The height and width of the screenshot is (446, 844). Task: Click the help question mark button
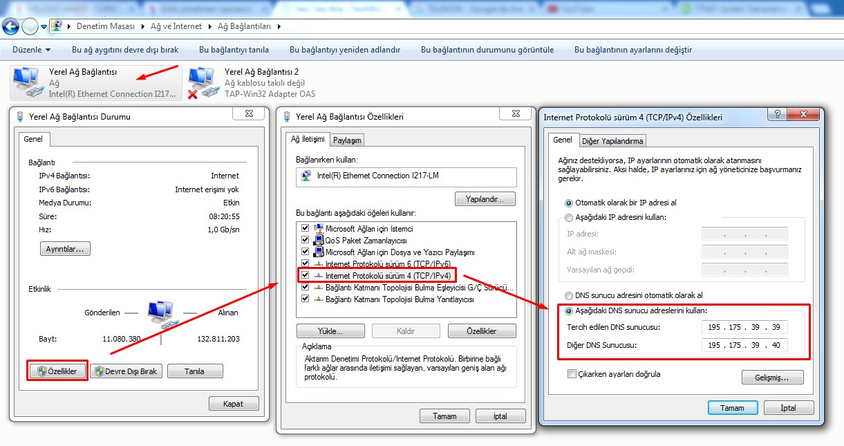tap(778, 115)
